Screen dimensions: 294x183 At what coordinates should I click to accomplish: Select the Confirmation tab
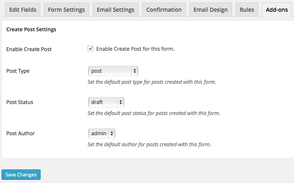(x=164, y=10)
